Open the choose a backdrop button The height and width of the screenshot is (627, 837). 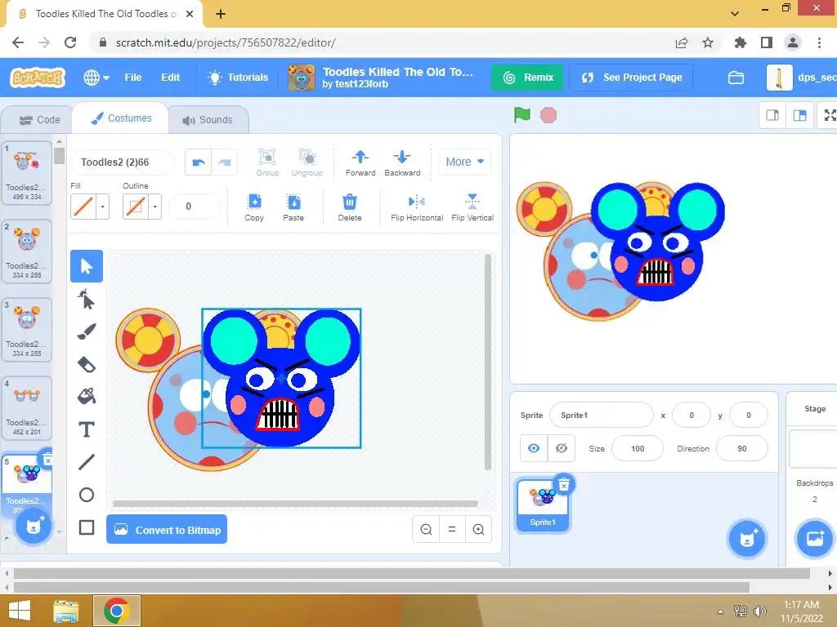(814, 539)
